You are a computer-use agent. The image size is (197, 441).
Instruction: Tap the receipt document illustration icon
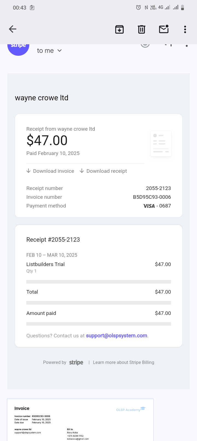[x=161, y=144]
